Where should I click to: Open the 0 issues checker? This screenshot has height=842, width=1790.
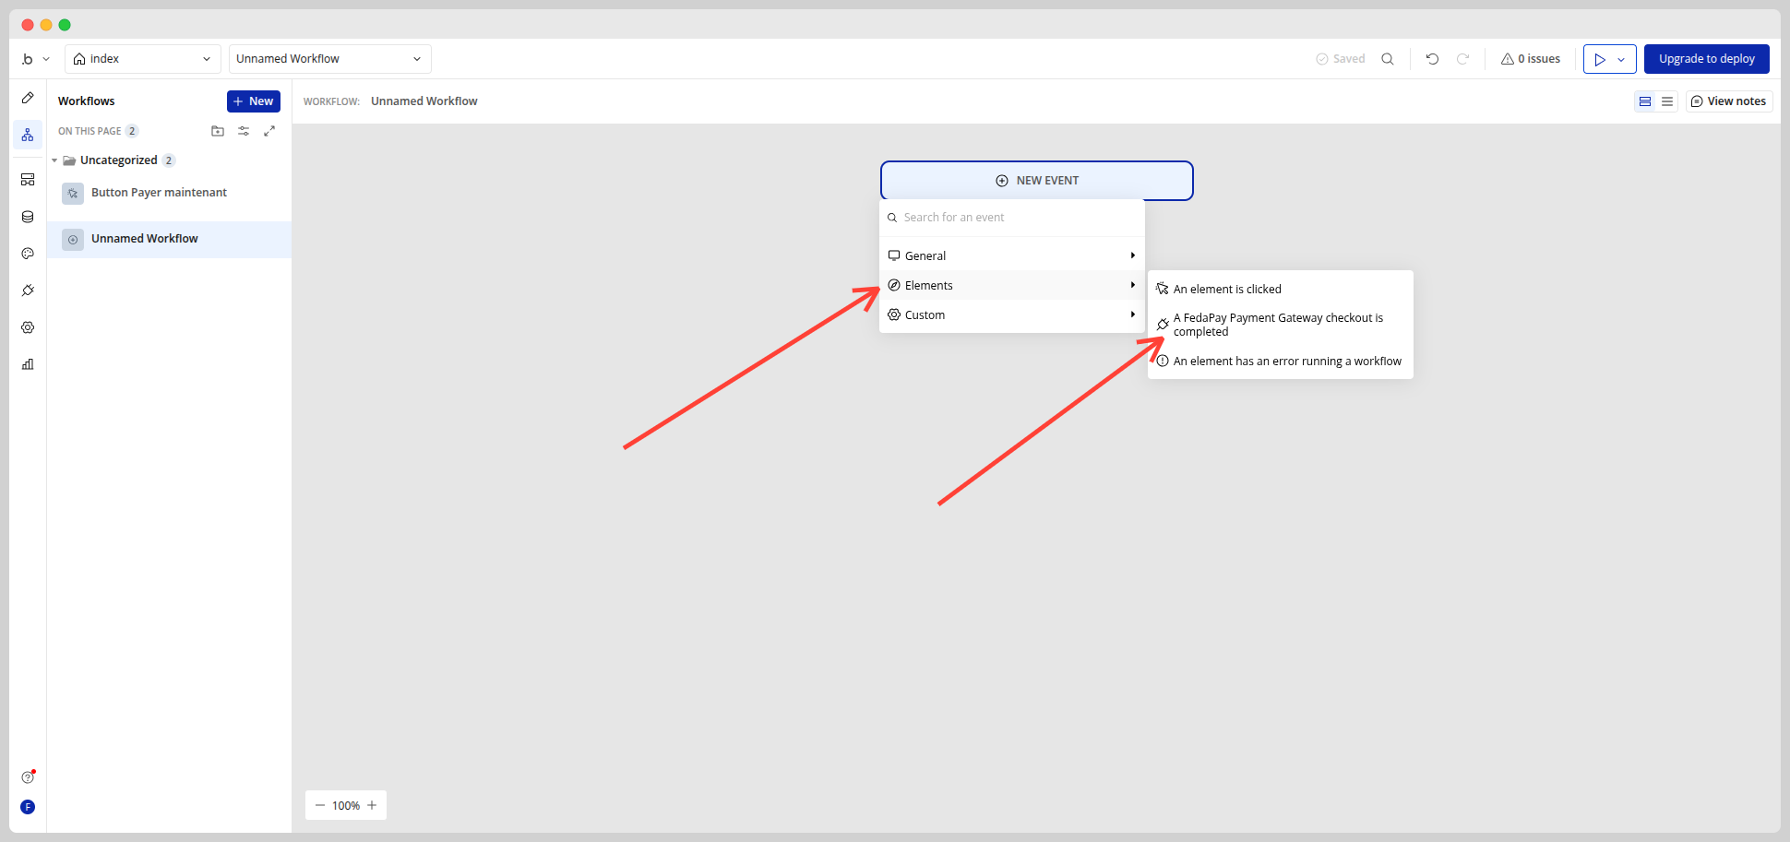pos(1531,59)
